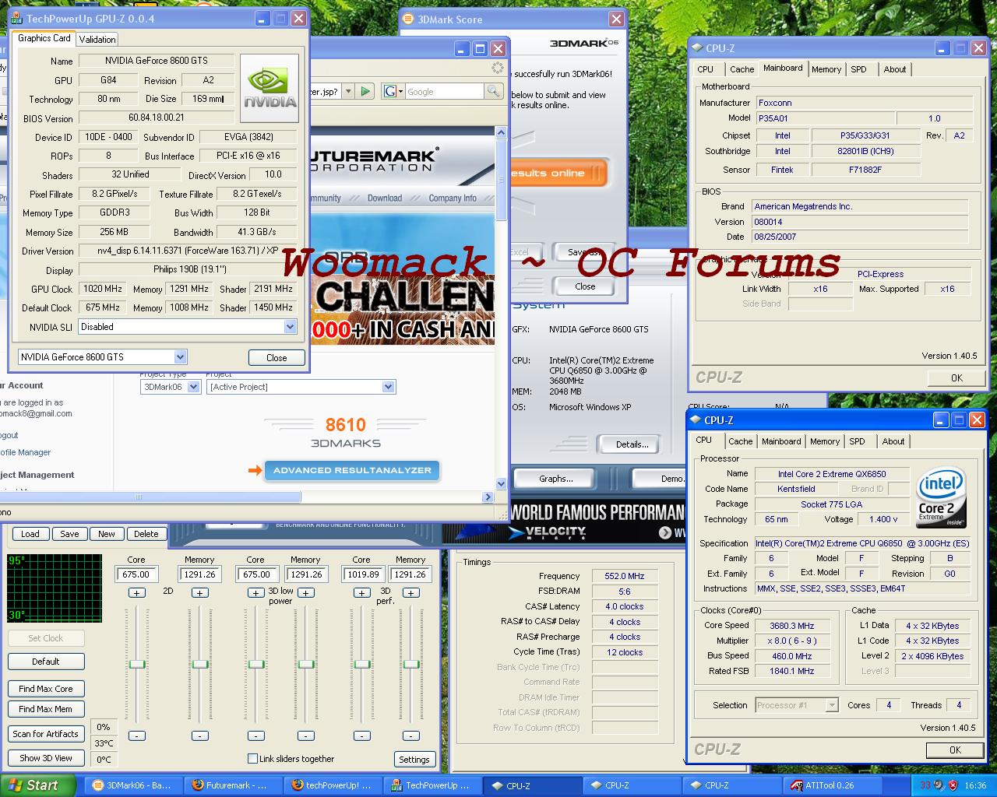Increase 3D low power Core clock plus button
Image resolution: width=997 pixels, height=797 pixels.
click(x=255, y=593)
